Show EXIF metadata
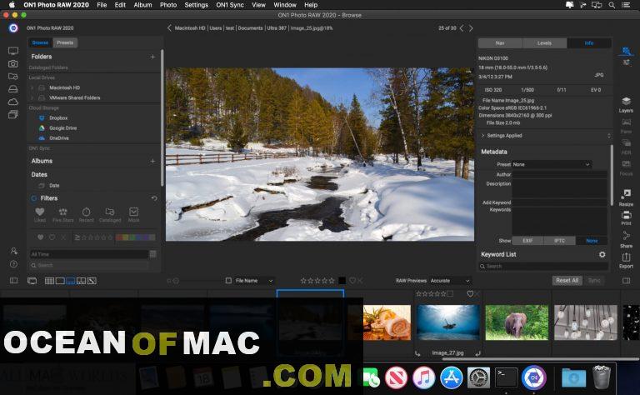 [x=527, y=241]
